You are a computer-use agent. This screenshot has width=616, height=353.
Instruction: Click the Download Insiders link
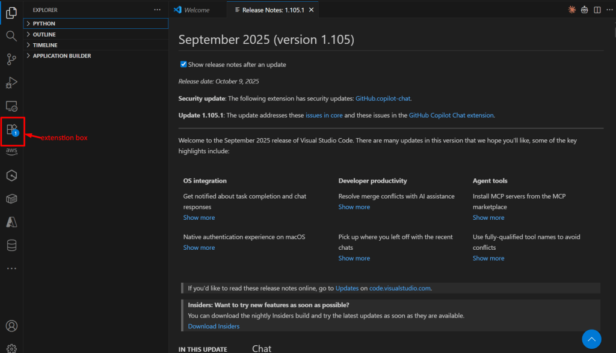coord(214,326)
